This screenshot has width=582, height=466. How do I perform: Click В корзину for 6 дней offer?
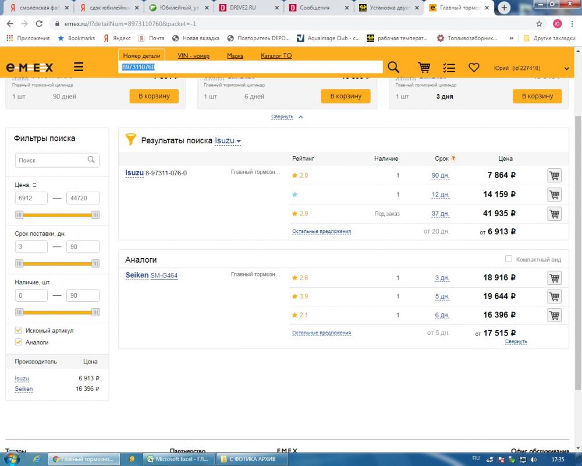[x=346, y=96]
